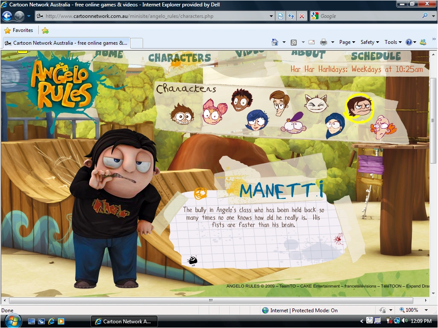Open the Favorites button
Image resolution: width=438 pixels, height=328 pixels.
click(19, 31)
